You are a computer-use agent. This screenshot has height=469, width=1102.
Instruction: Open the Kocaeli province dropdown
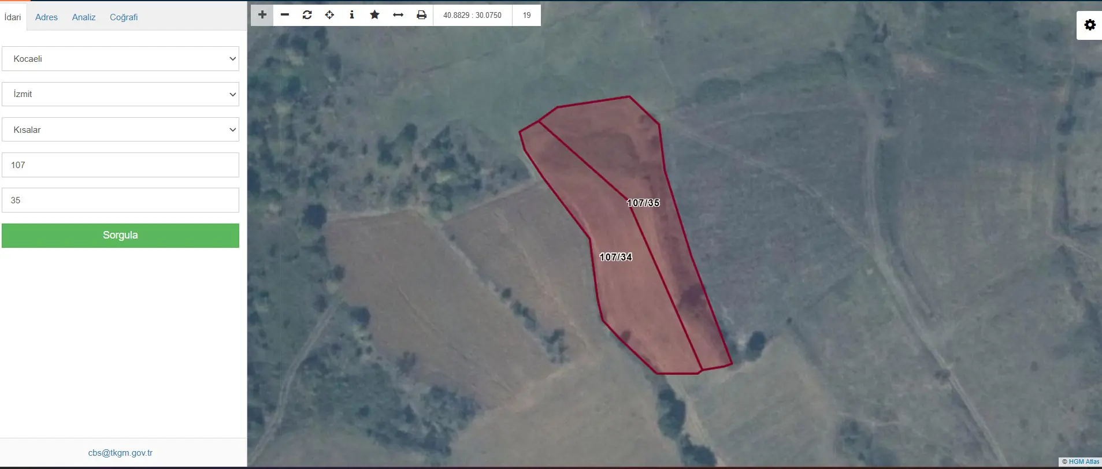[120, 59]
